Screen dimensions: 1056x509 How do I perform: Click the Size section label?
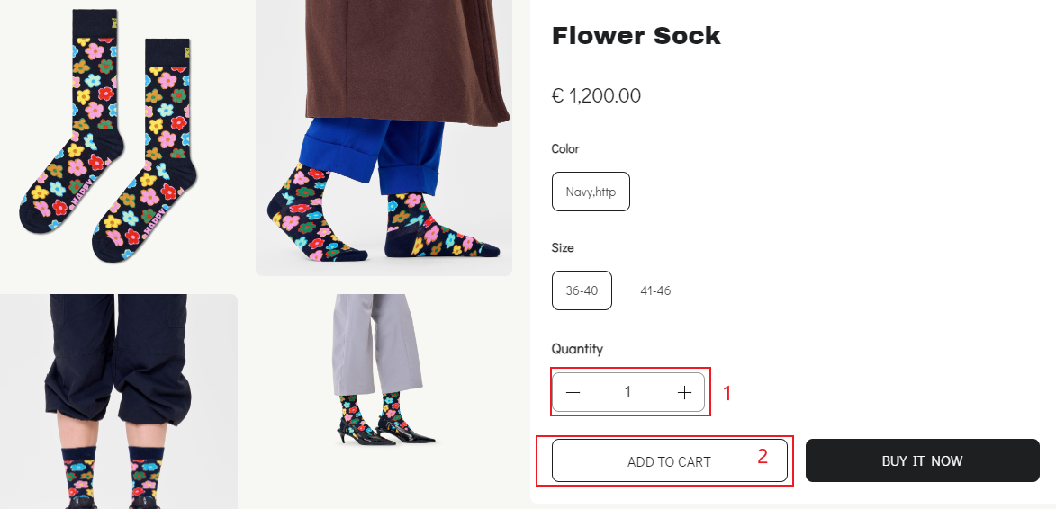pos(563,247)
